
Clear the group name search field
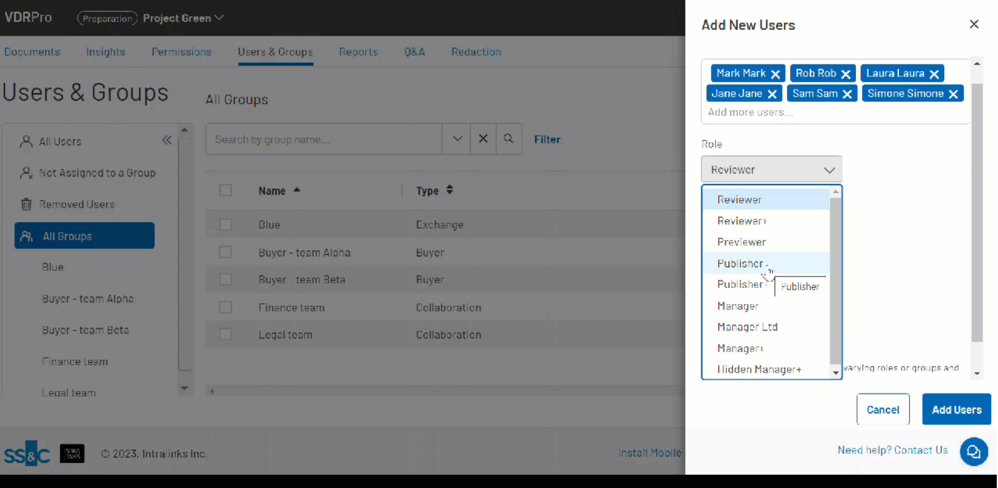[x=483, y=139]
